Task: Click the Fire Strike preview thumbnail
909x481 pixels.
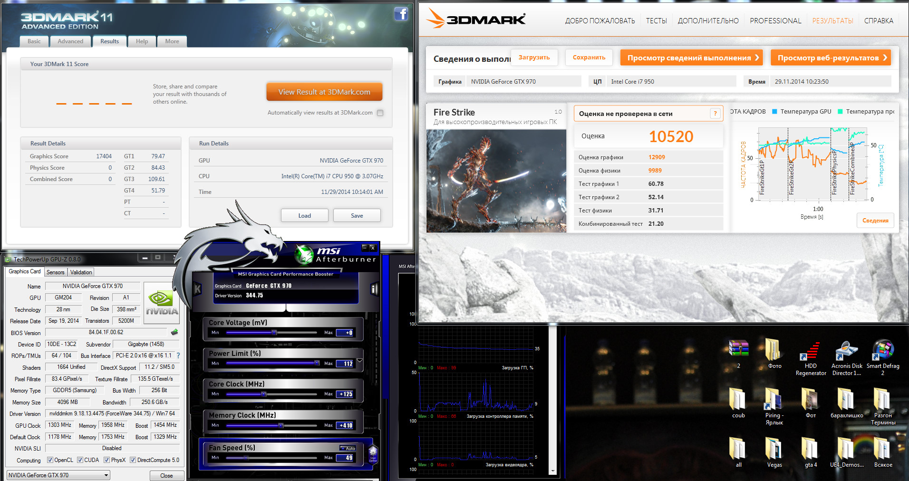Action: click(496, 181)
